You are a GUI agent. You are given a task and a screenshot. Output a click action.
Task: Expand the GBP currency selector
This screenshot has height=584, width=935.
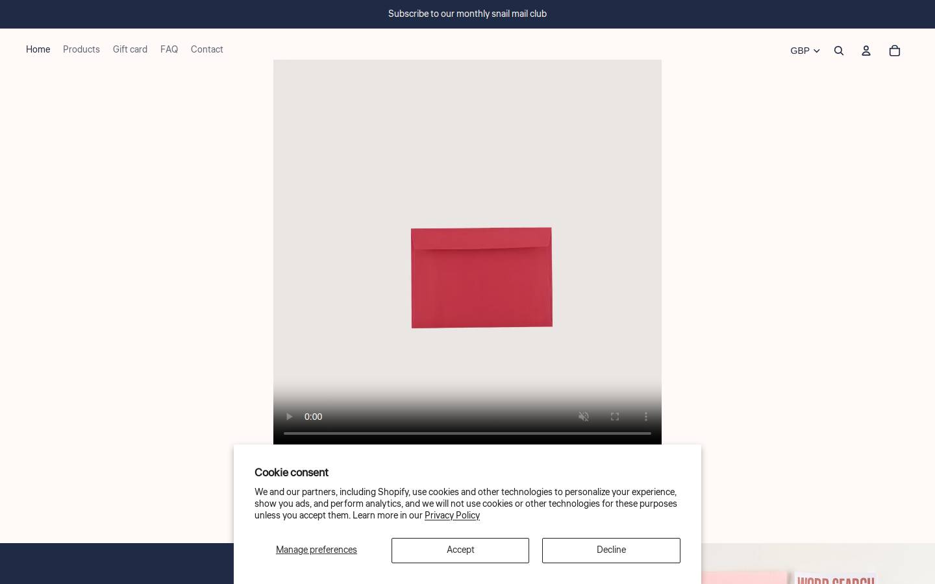click(x=805, y=51)
